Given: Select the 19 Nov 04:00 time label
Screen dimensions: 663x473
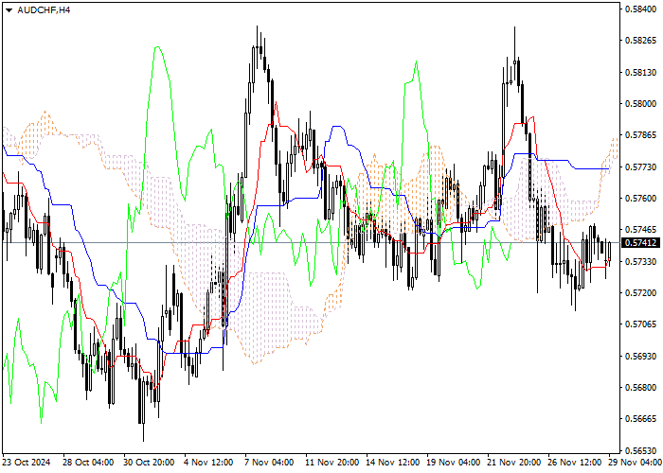Looking at the screenshot, I should click(454, 463).
